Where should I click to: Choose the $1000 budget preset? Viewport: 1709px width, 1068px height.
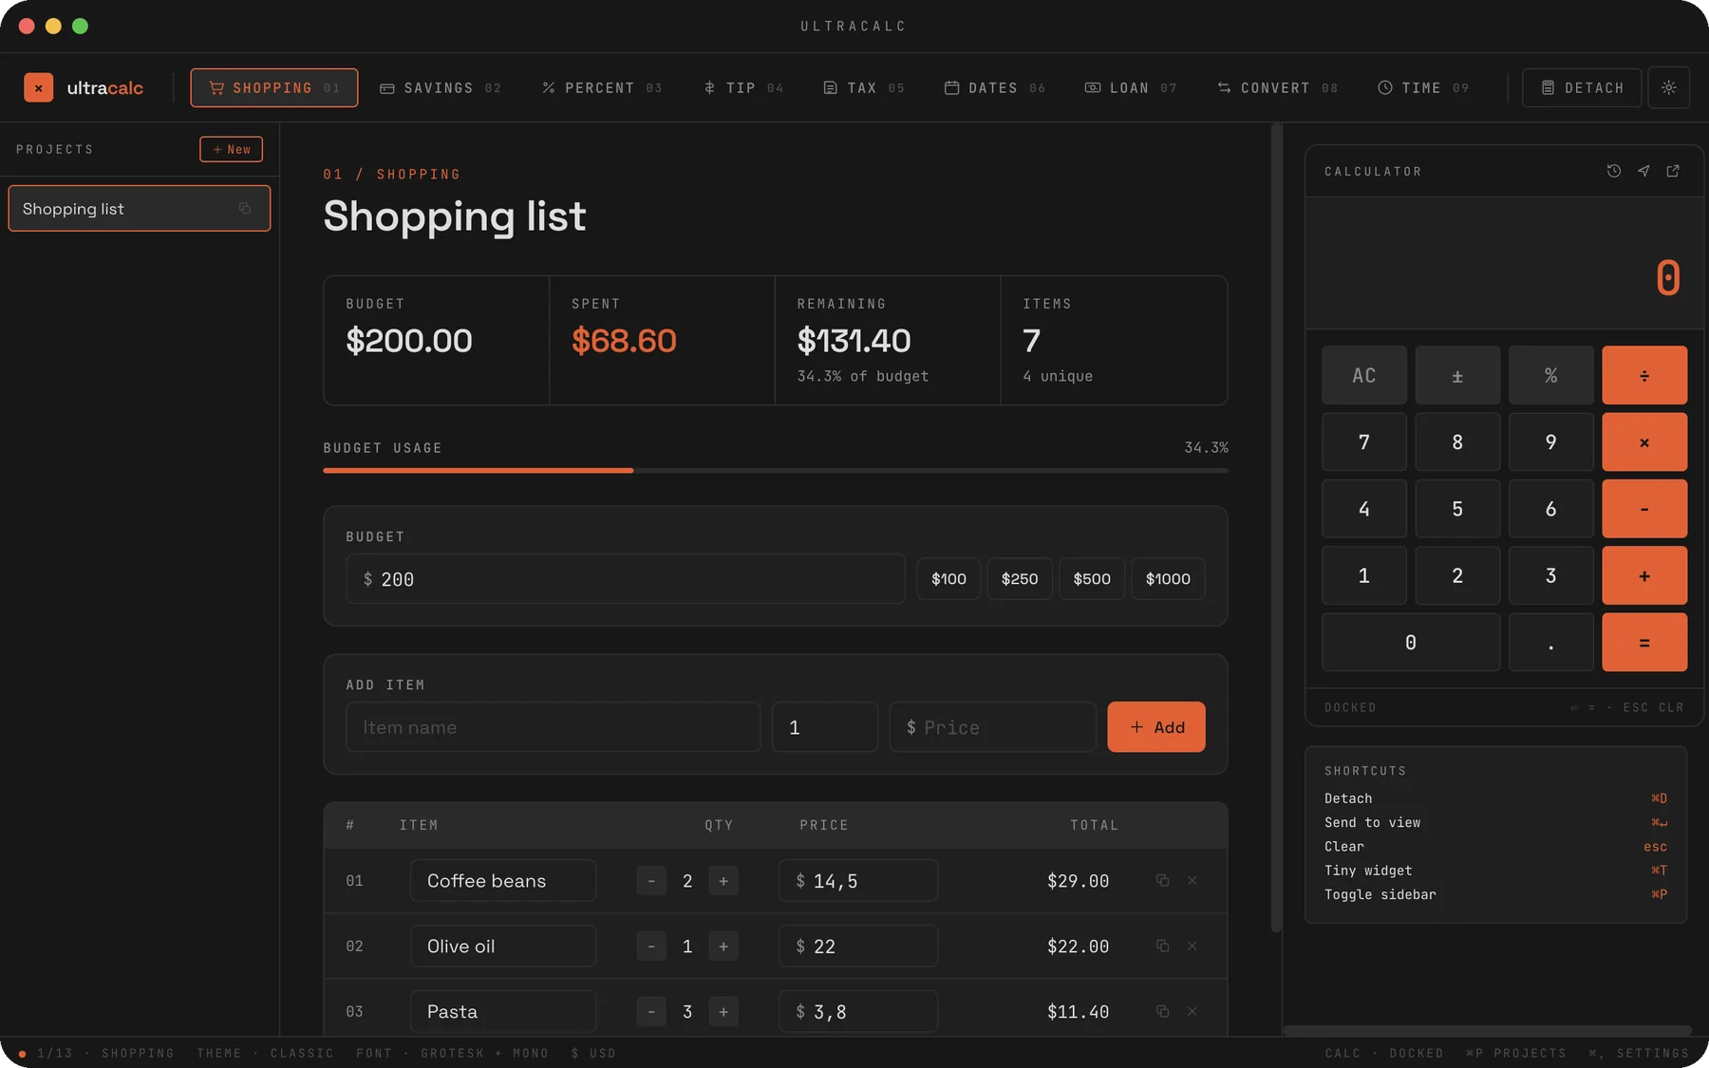[x=1168, y=578]
